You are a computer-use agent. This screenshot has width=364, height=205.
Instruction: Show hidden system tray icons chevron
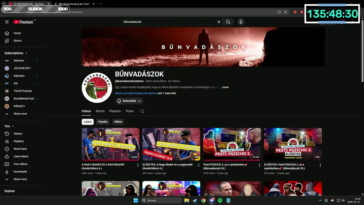point(320,200)
